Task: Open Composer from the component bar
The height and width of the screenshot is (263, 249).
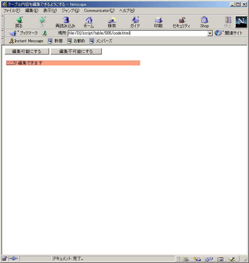Action: click(232, 259)
